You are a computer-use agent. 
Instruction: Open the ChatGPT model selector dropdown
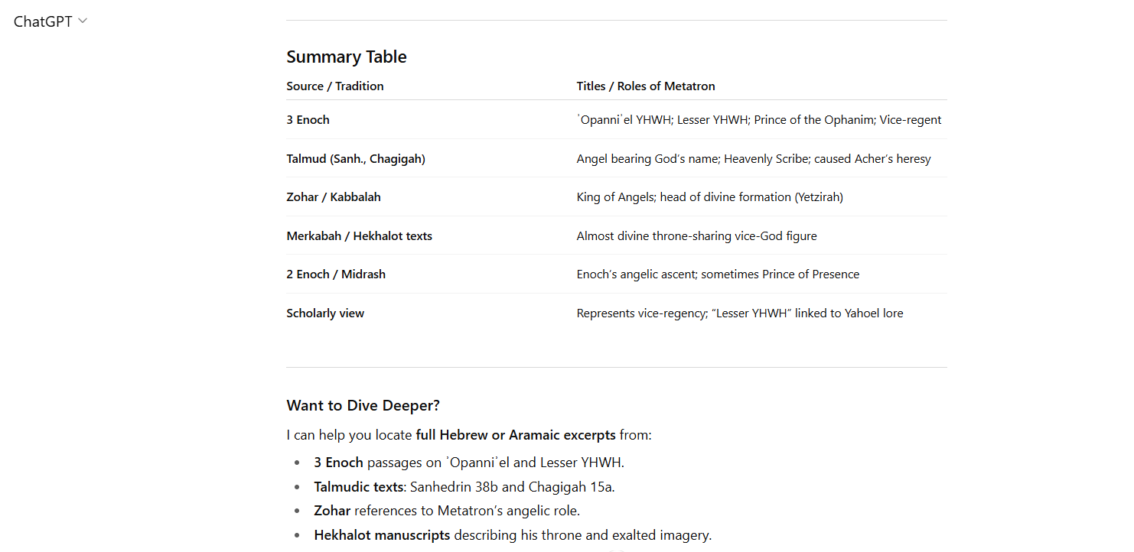(50, 21)
